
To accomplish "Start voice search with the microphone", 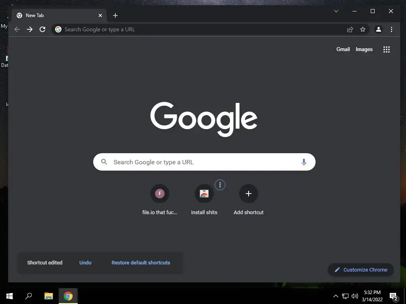I will click(x=304, y=162).
